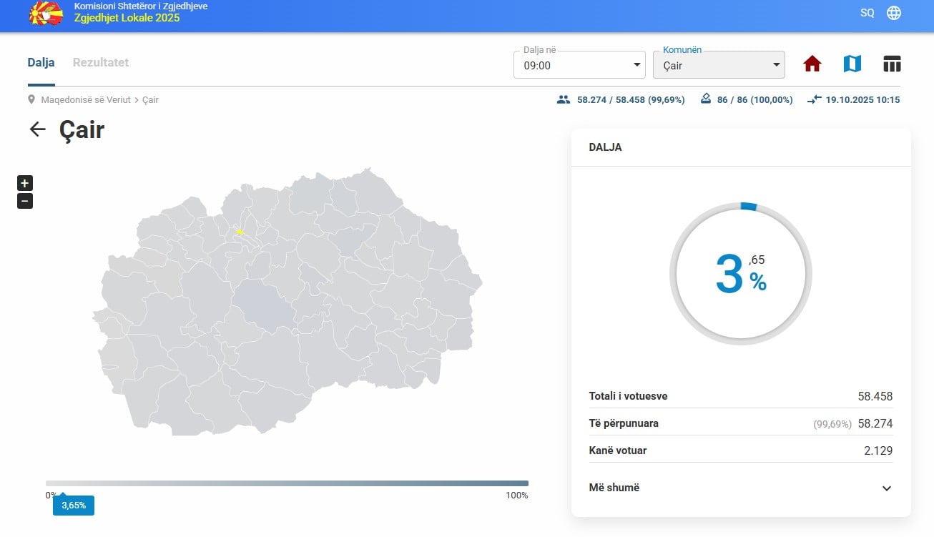Click the globe language icon
Screen dimensions: 934x537
point(894,13)
